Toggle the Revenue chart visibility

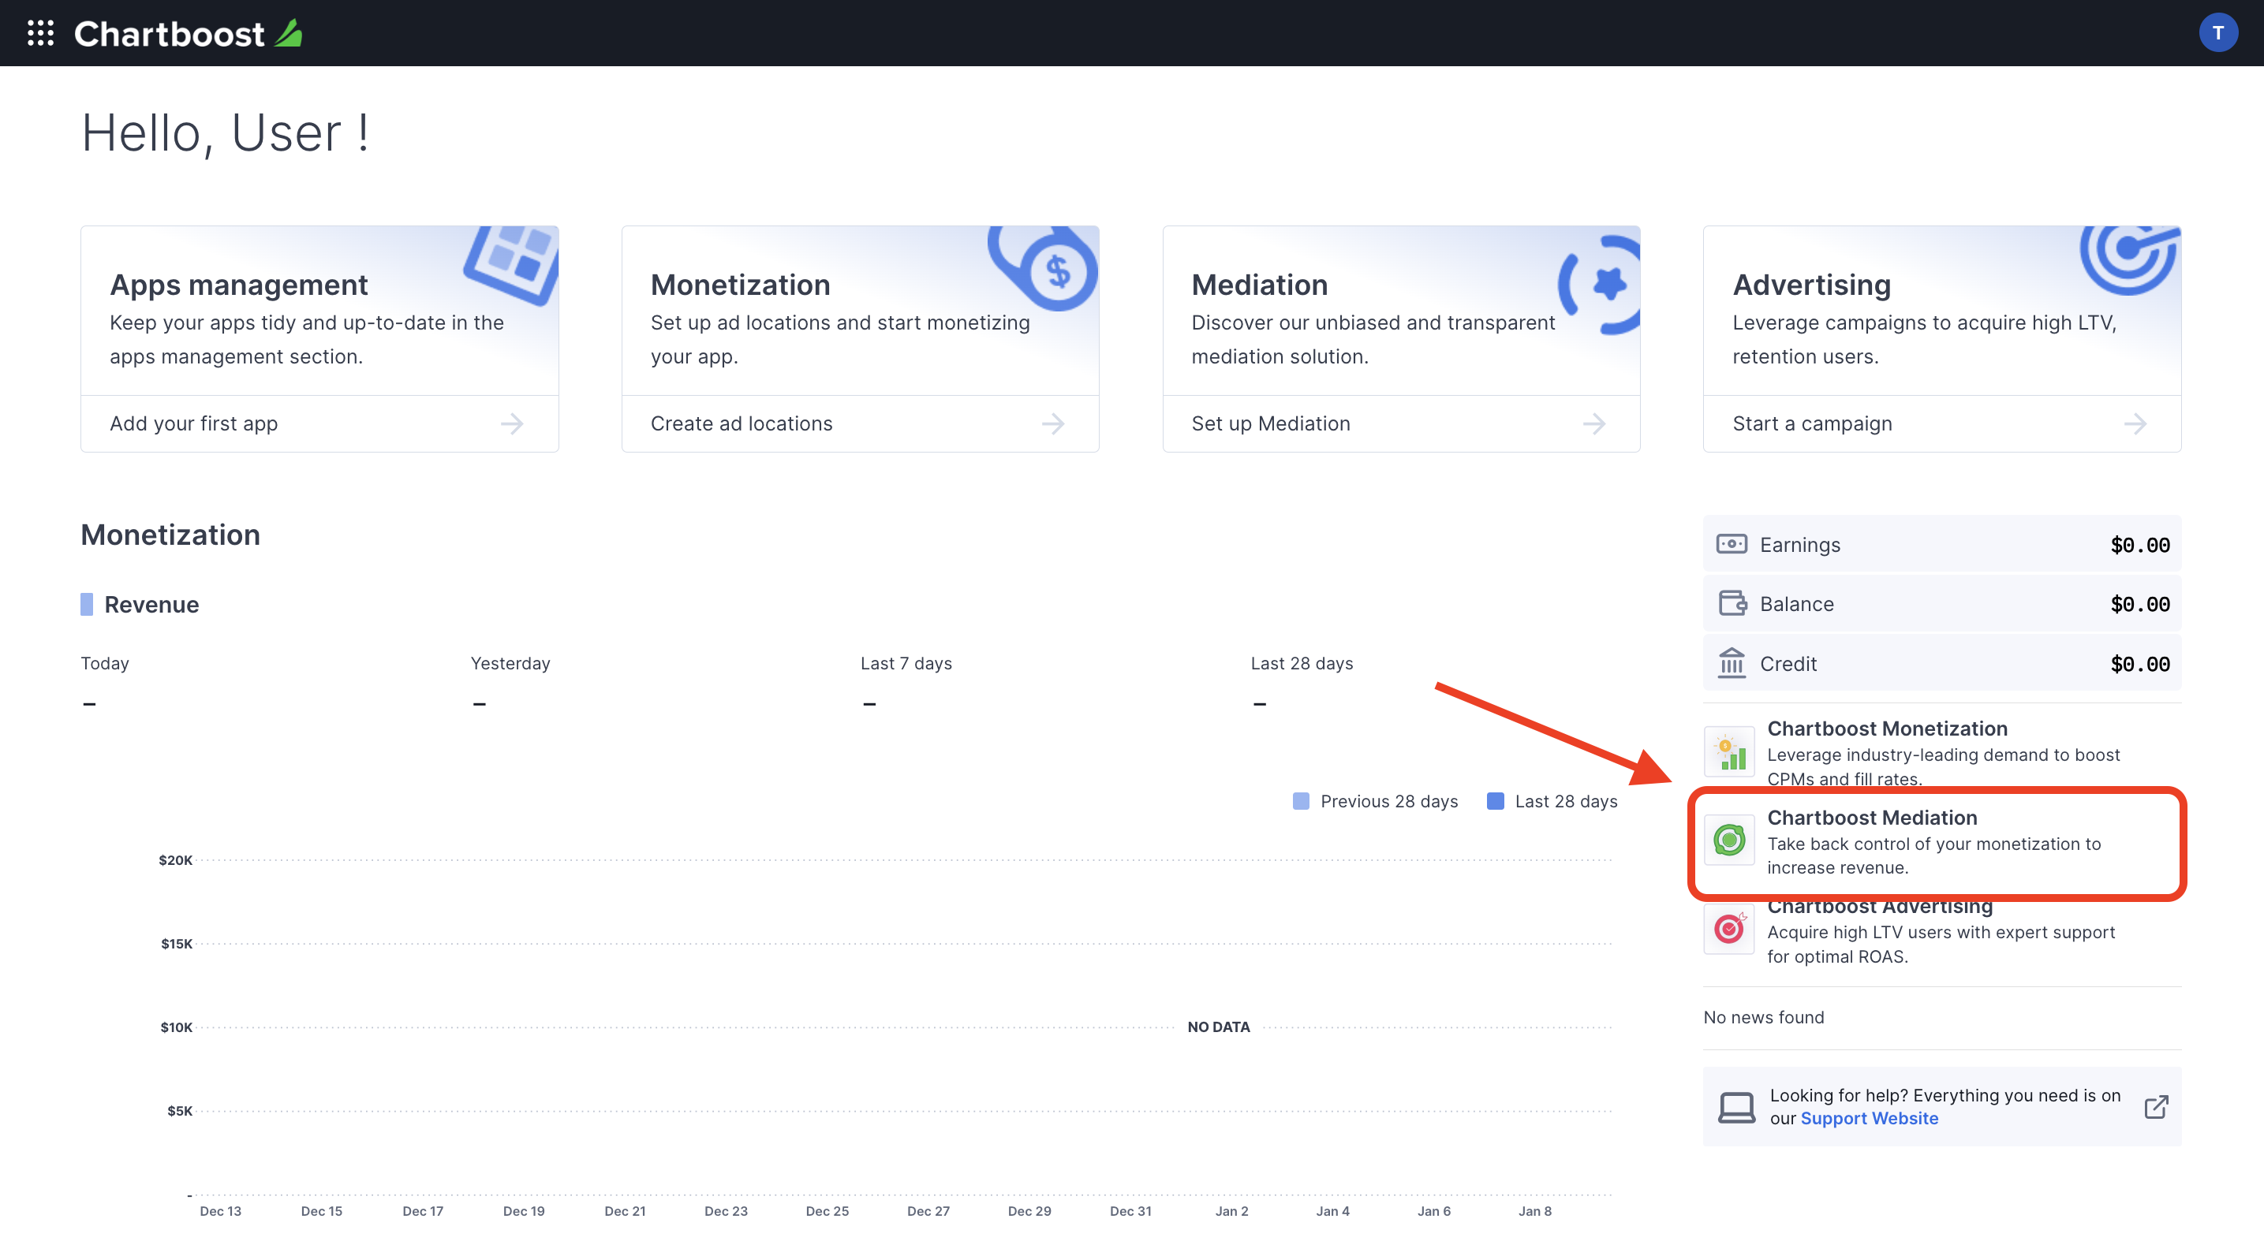click(86, 602)
